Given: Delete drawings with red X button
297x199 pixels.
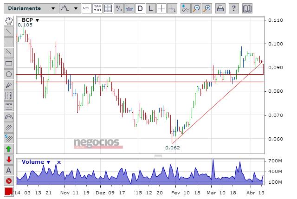Looking at the screenshot, I should [x=9, y=181].
